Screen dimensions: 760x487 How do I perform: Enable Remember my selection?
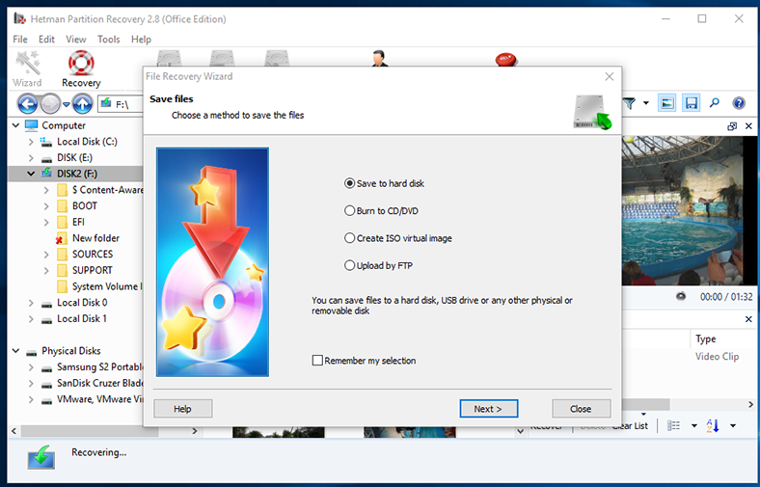(x=364, y=361)
